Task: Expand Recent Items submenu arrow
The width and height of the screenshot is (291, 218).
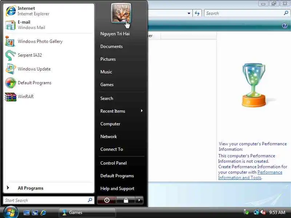Action: (x=141, y=111)
